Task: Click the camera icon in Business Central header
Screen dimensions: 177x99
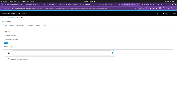Action: [167, 13]
